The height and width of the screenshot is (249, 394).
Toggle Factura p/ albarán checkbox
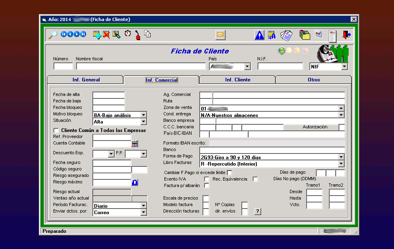pos(207,186)
